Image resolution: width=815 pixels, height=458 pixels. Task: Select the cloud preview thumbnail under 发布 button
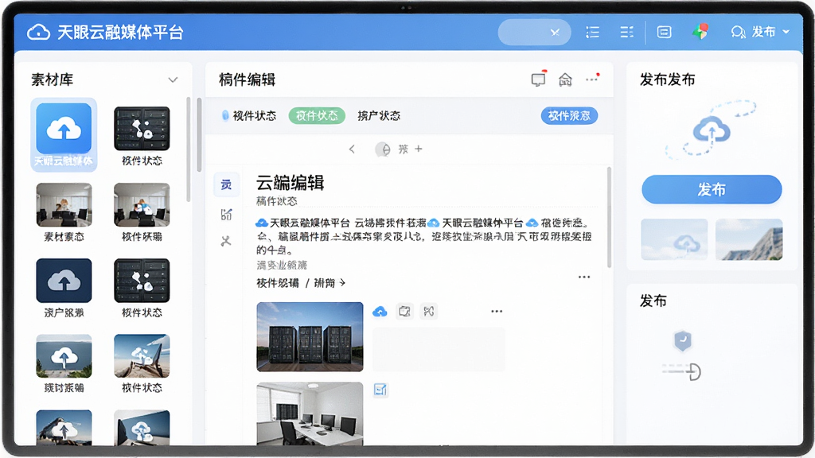click(x=674, y=239)
